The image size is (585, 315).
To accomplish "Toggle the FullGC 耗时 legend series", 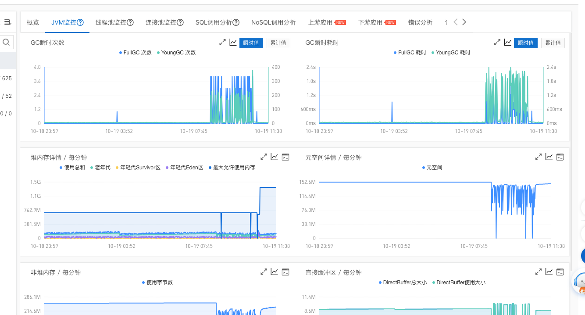I will [x=410, y=53].
